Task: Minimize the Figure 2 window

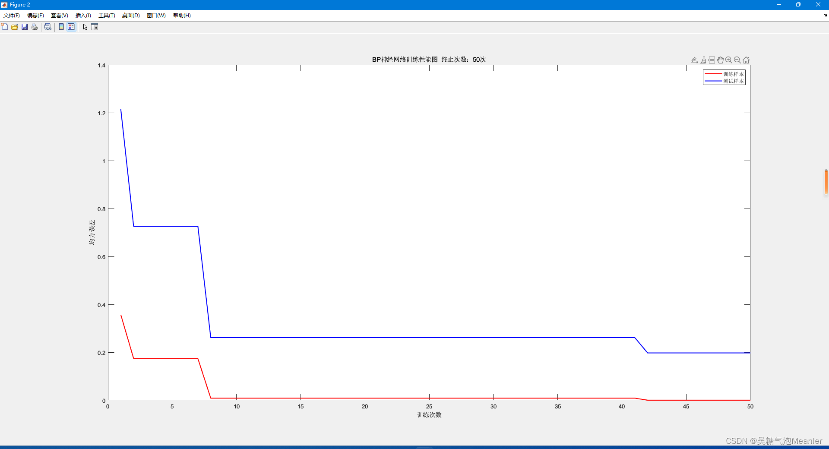Action: (x=779, y=5)
